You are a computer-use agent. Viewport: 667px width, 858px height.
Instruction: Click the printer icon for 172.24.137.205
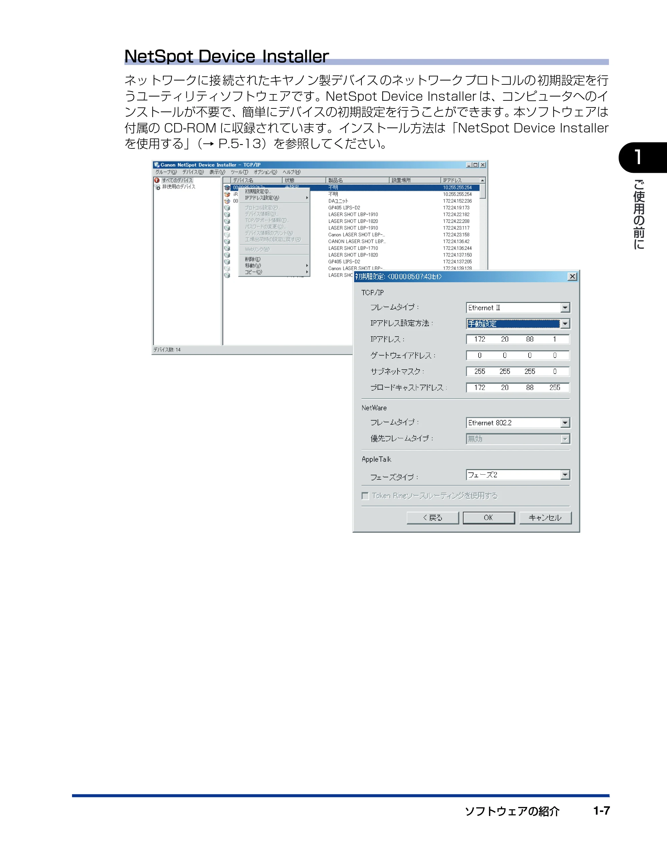pyautogui.click(x=227, y=262)
